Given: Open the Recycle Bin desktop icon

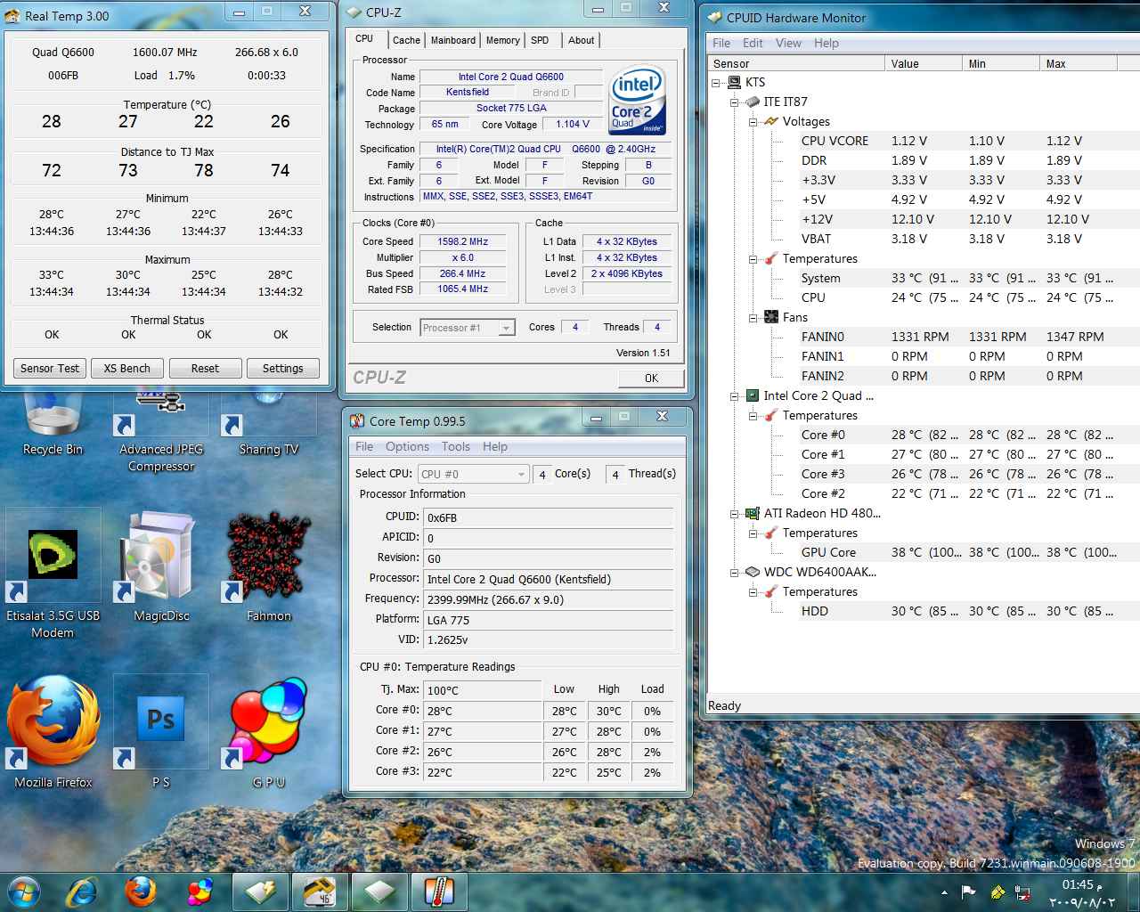Looking at the screenshot, I should click(53, 423).
